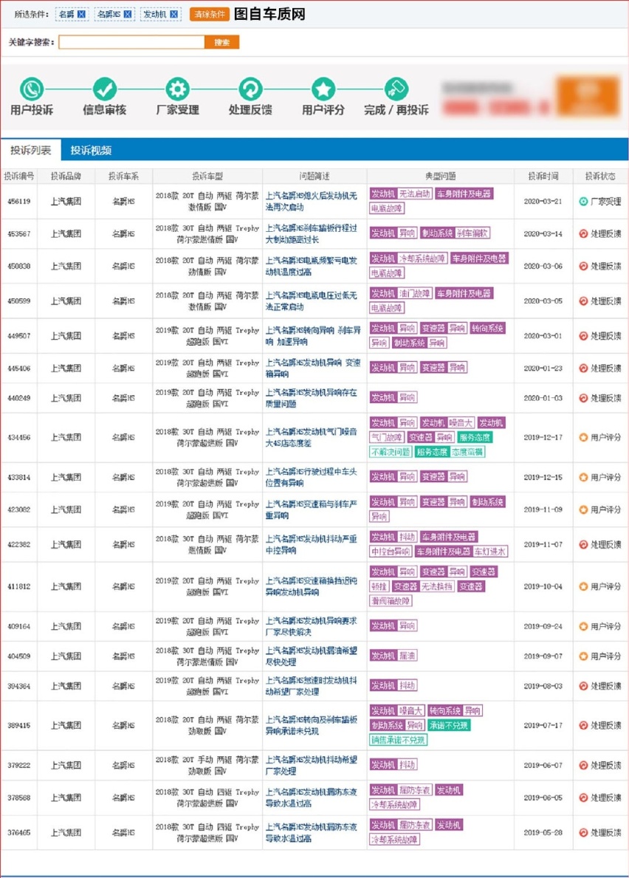Click 冷却系统故障 tag in row 450838

pyautogui.click(x=422, y=258)
